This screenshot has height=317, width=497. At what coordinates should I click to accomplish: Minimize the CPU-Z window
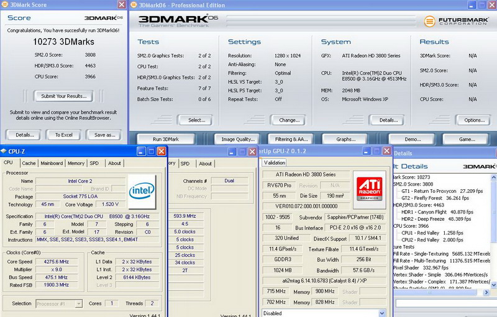(x=142, y=151)
